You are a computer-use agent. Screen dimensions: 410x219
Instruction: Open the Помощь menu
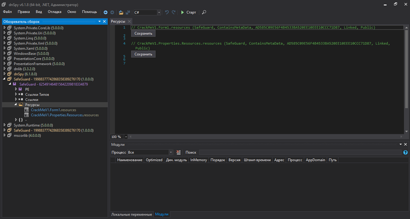[89, 12]
